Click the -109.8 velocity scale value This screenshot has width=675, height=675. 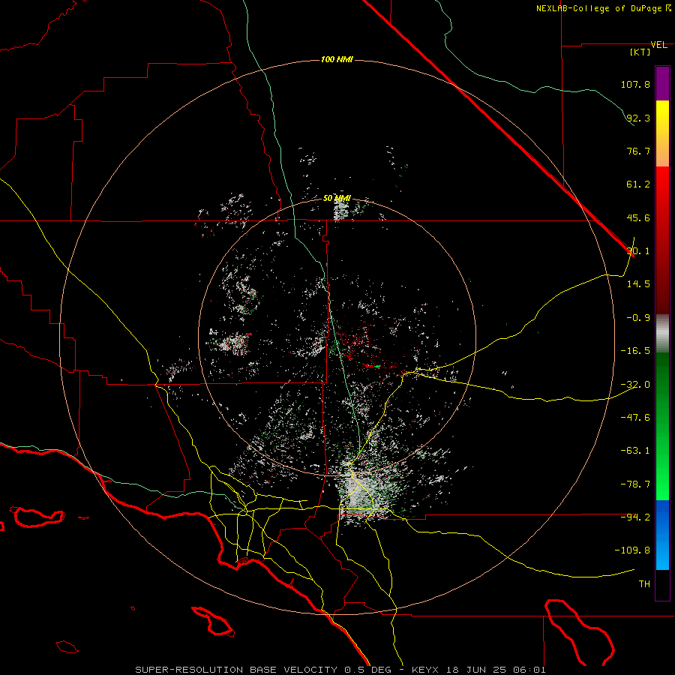pos(632,550)
